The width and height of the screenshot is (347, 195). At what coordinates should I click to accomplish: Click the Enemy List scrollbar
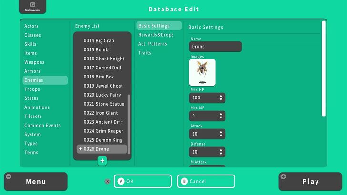[129, 124]
